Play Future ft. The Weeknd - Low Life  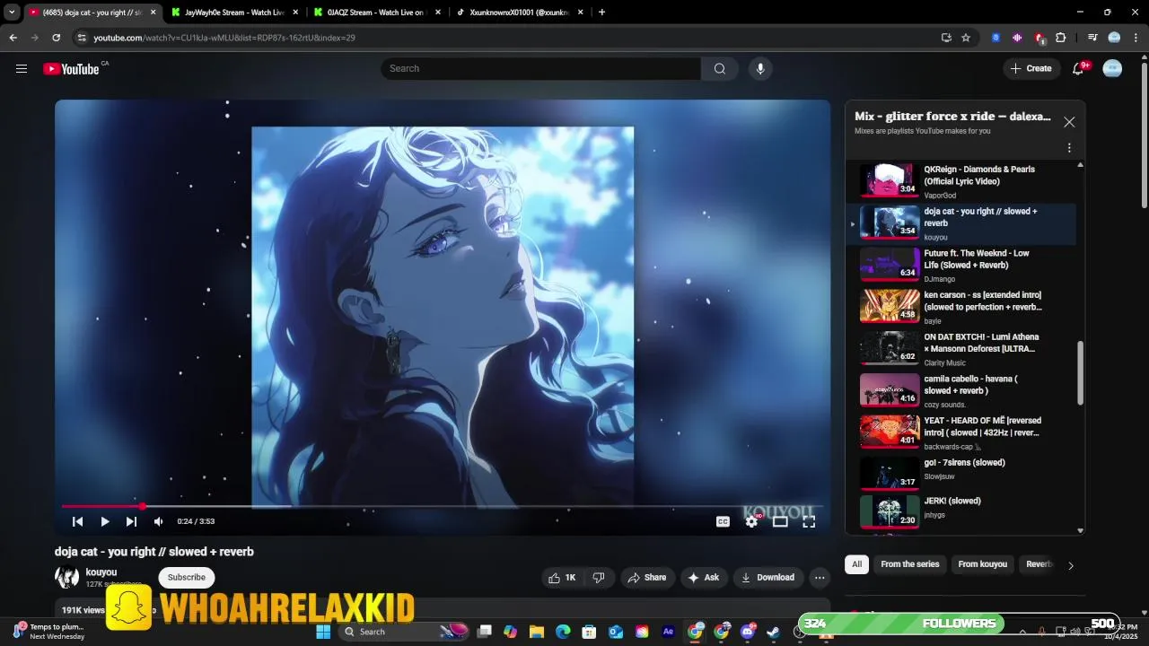pos(960,265)
